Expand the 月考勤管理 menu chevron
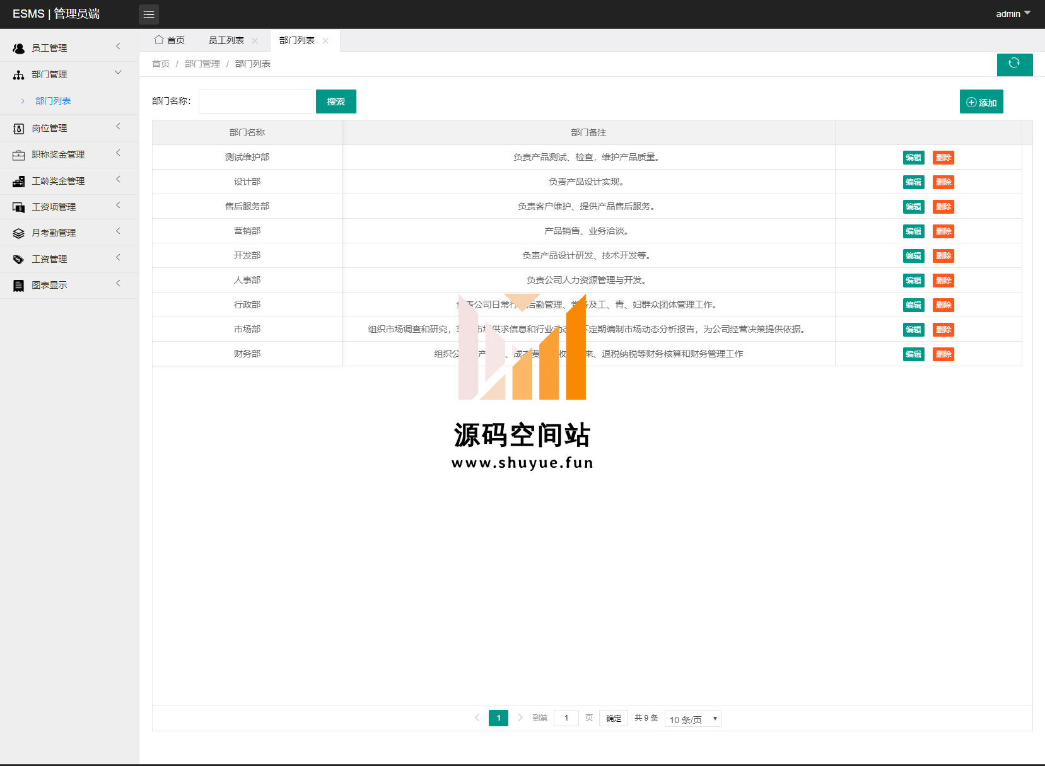The width and height of the screenshot is (1045, 766). click(x=118, y=231)
